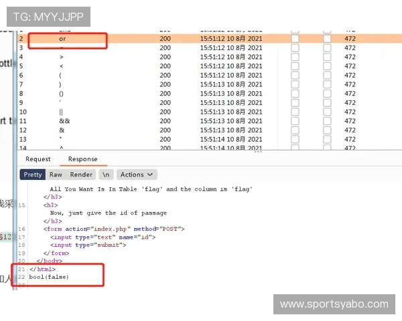The height and width of the screenshot is (321, 402).
Task: Click the bool(false) line in the response
Action: [49, 277]
